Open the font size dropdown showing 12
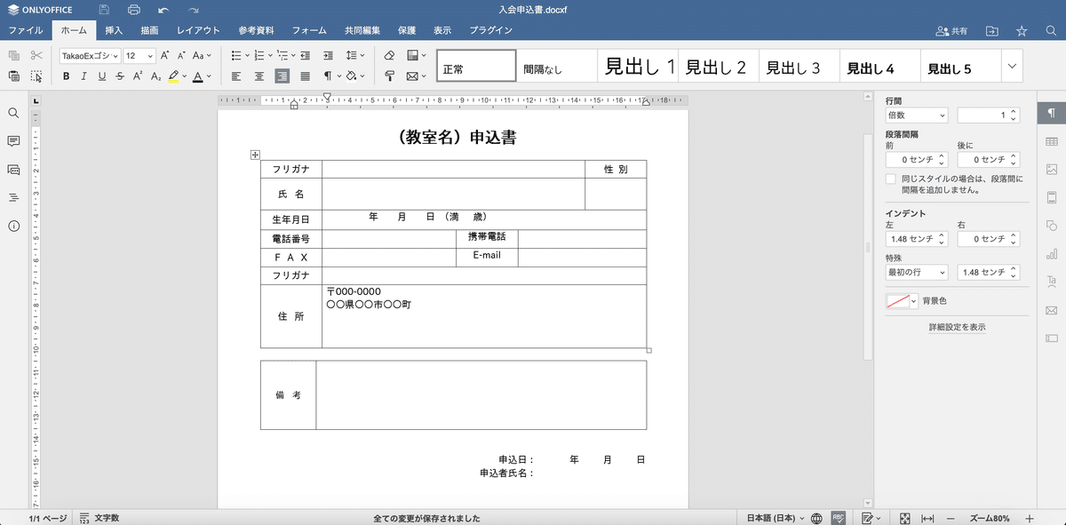 click(139, 55)
